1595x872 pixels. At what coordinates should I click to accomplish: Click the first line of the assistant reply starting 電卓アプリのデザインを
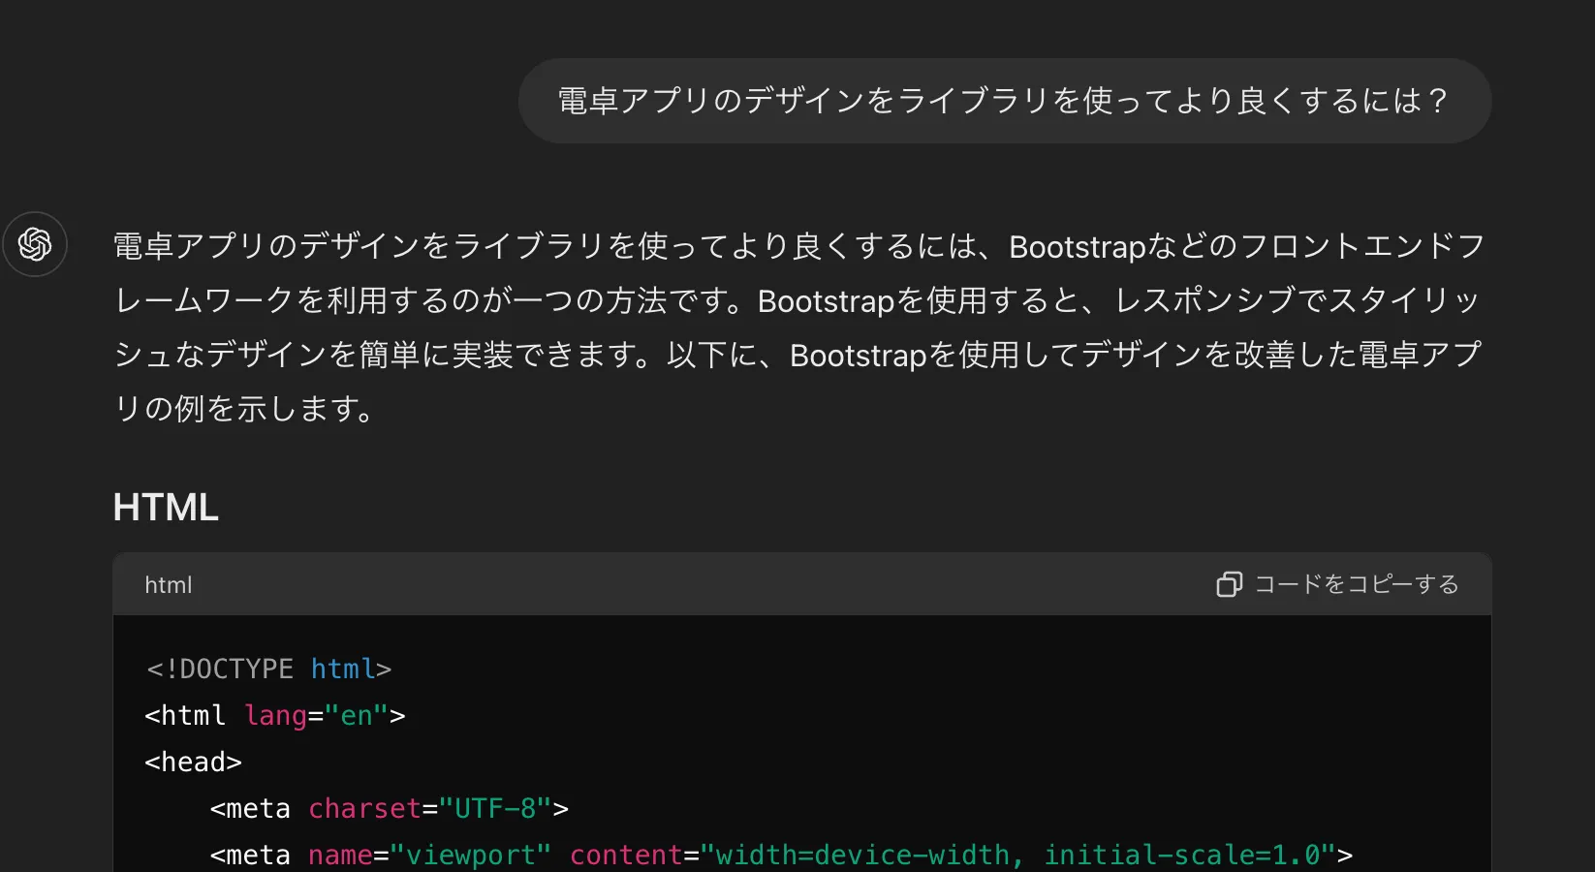coord(799,246)
